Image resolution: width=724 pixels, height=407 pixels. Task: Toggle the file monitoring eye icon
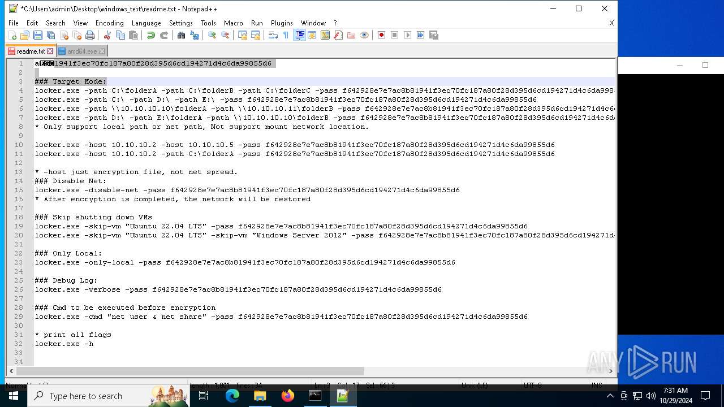pyautogui.click(x=364, y=35)
